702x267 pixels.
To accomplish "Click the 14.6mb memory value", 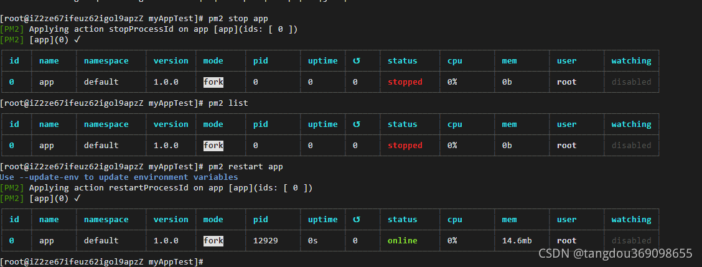I will (517, 241).
